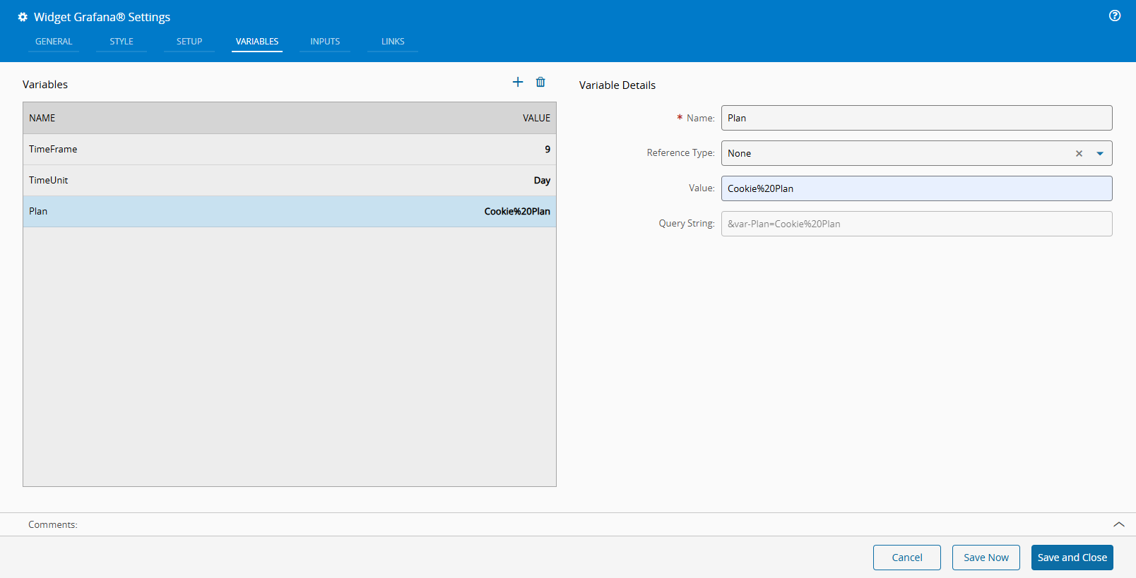Viewport: 1136px width, 578px height.
Task: Open the Reference Type dropdown arrow
Action: pyautogui.click(x=1100, y=153)
